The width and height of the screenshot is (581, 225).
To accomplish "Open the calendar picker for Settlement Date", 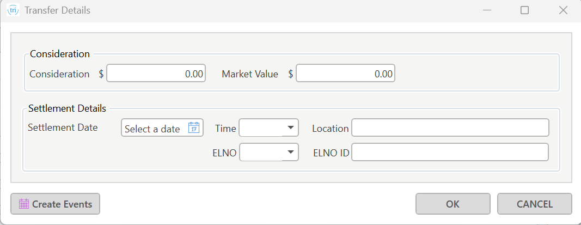I will [194, 128].
